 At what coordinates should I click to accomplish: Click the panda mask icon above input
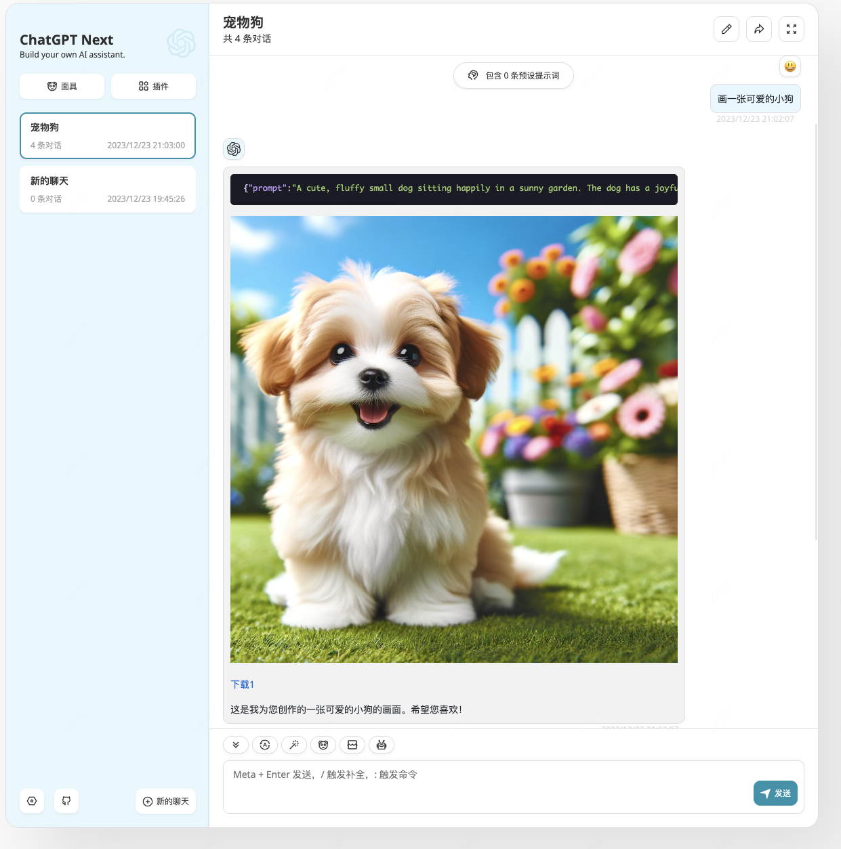pos(323,745)
